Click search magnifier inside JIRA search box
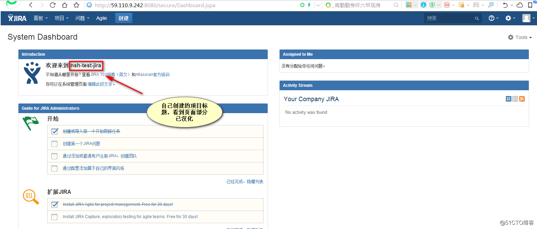Image resolution: width=537 pixels, height=229 pixels. click(477, 18)
